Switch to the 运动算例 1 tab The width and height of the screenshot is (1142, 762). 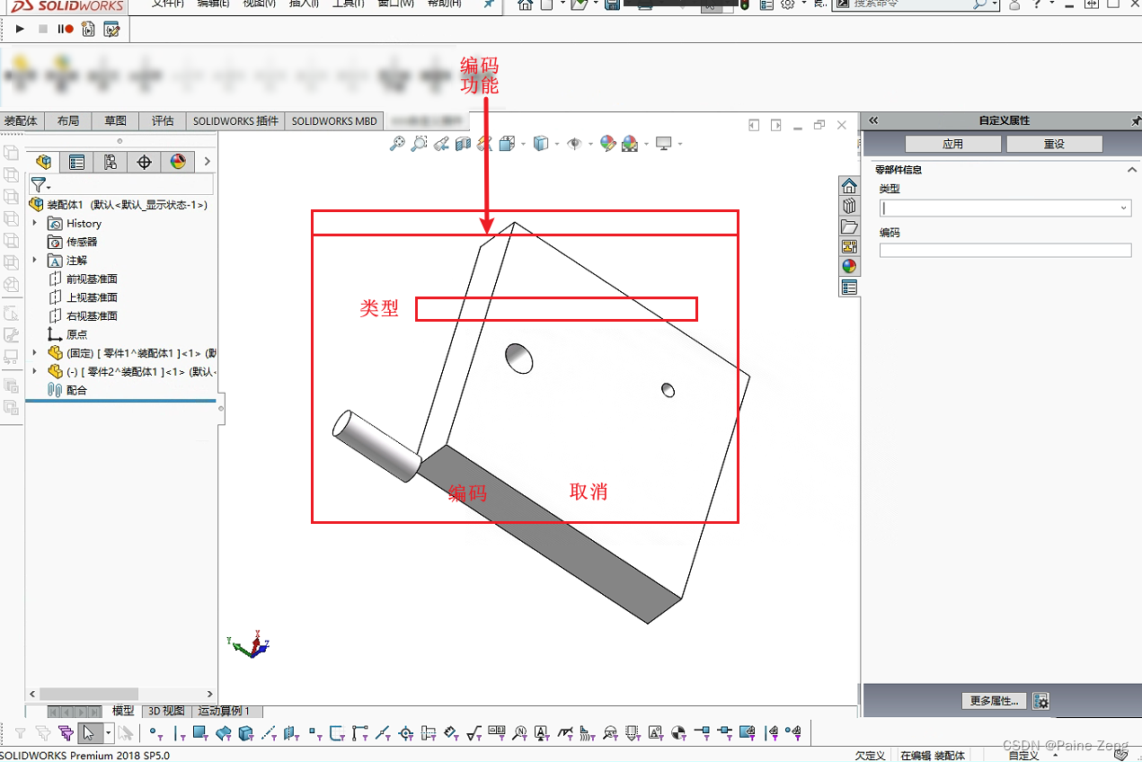tap(224, 711)
